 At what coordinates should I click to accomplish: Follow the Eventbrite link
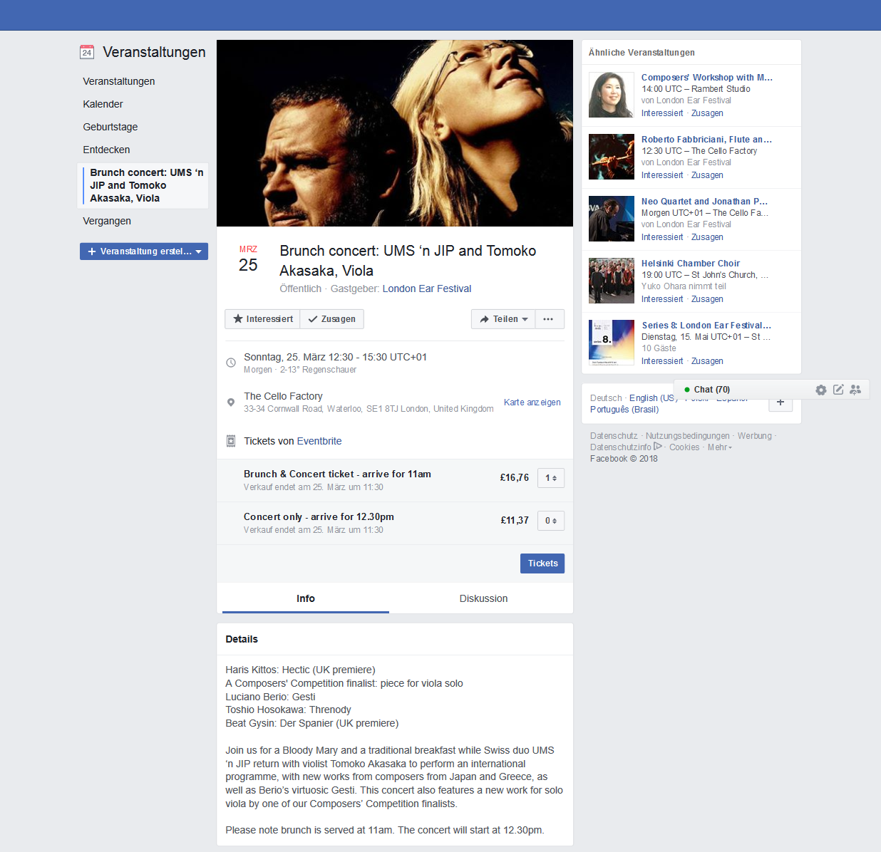(319, 441)
